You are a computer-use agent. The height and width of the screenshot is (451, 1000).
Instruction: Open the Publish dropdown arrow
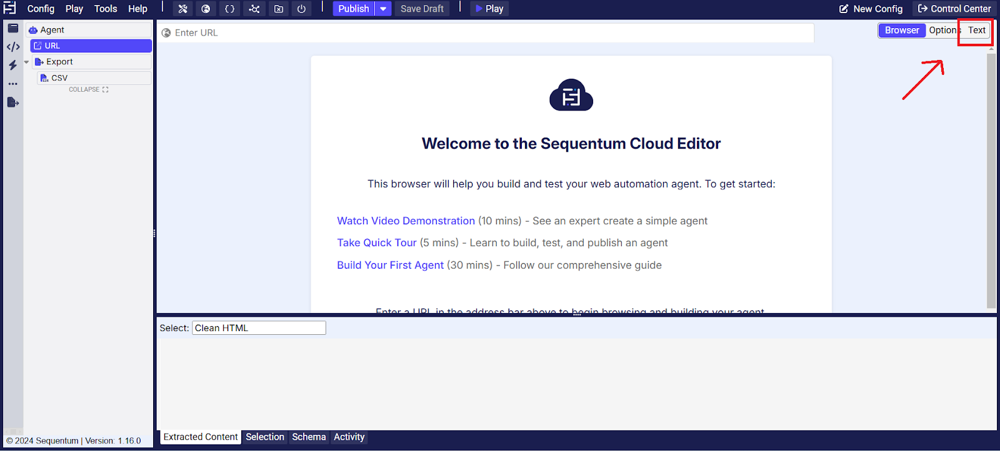(383, 9)
